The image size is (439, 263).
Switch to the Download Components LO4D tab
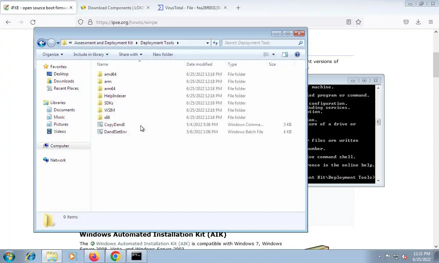tap(116, 8)
